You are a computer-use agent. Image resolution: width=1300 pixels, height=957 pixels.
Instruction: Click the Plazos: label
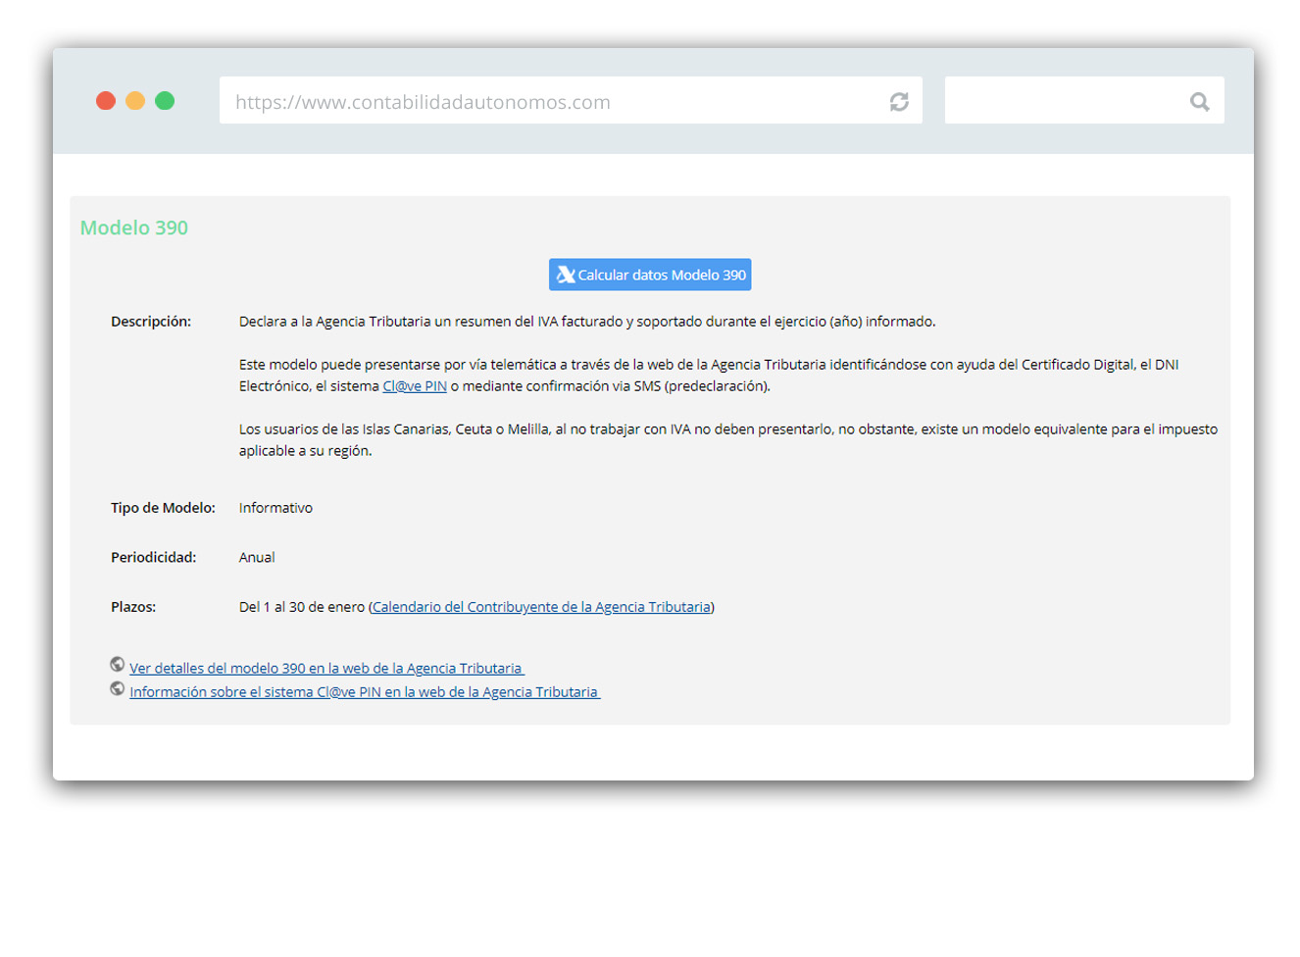click(133, 607)
